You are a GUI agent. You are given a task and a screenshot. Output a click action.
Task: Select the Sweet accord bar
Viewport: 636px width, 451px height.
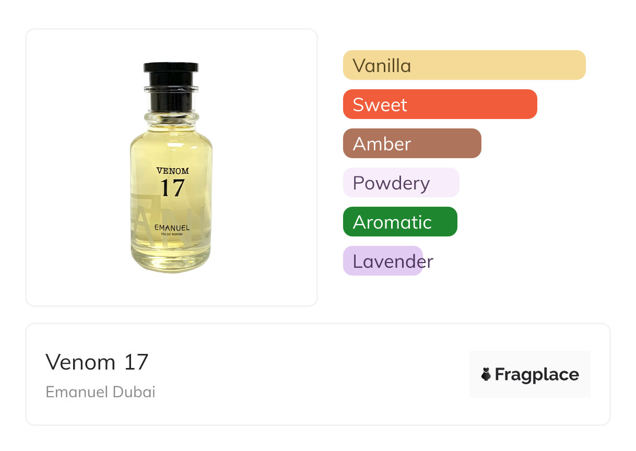tap(440, 104)
